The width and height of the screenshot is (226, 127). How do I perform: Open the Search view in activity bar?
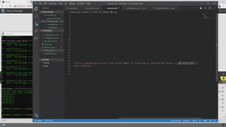[36, 16]
